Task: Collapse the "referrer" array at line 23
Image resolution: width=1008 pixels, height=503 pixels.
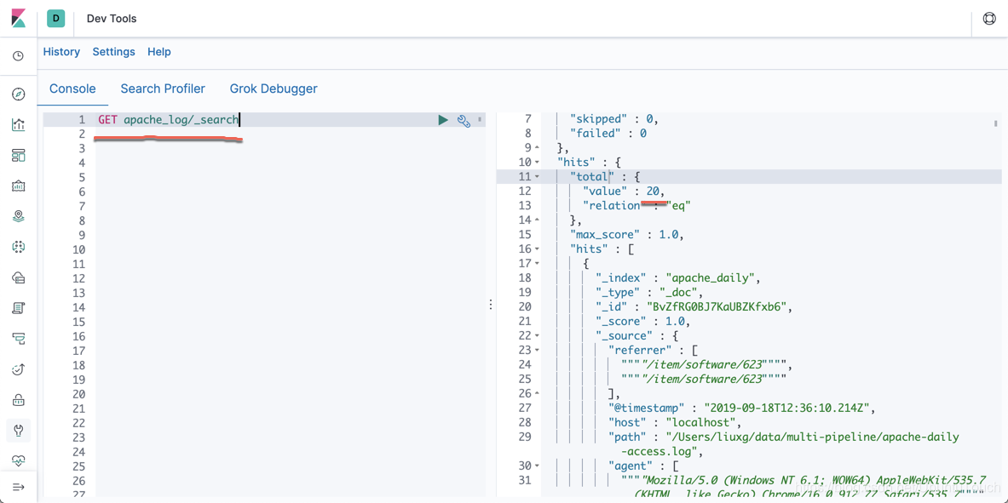Action: 538,351
